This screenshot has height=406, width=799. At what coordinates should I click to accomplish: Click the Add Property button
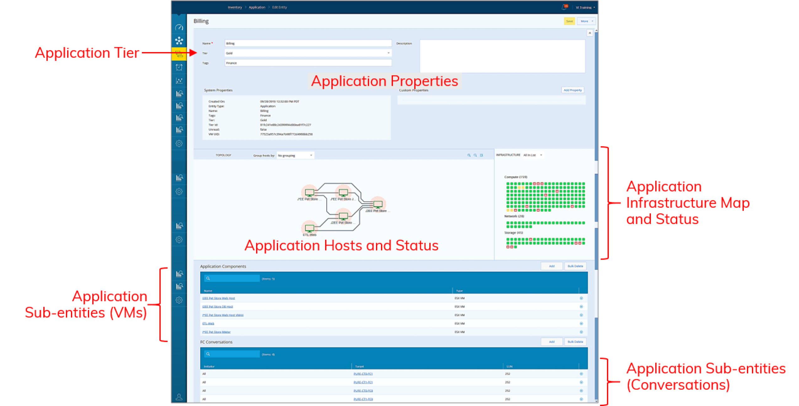click(572, 90)
